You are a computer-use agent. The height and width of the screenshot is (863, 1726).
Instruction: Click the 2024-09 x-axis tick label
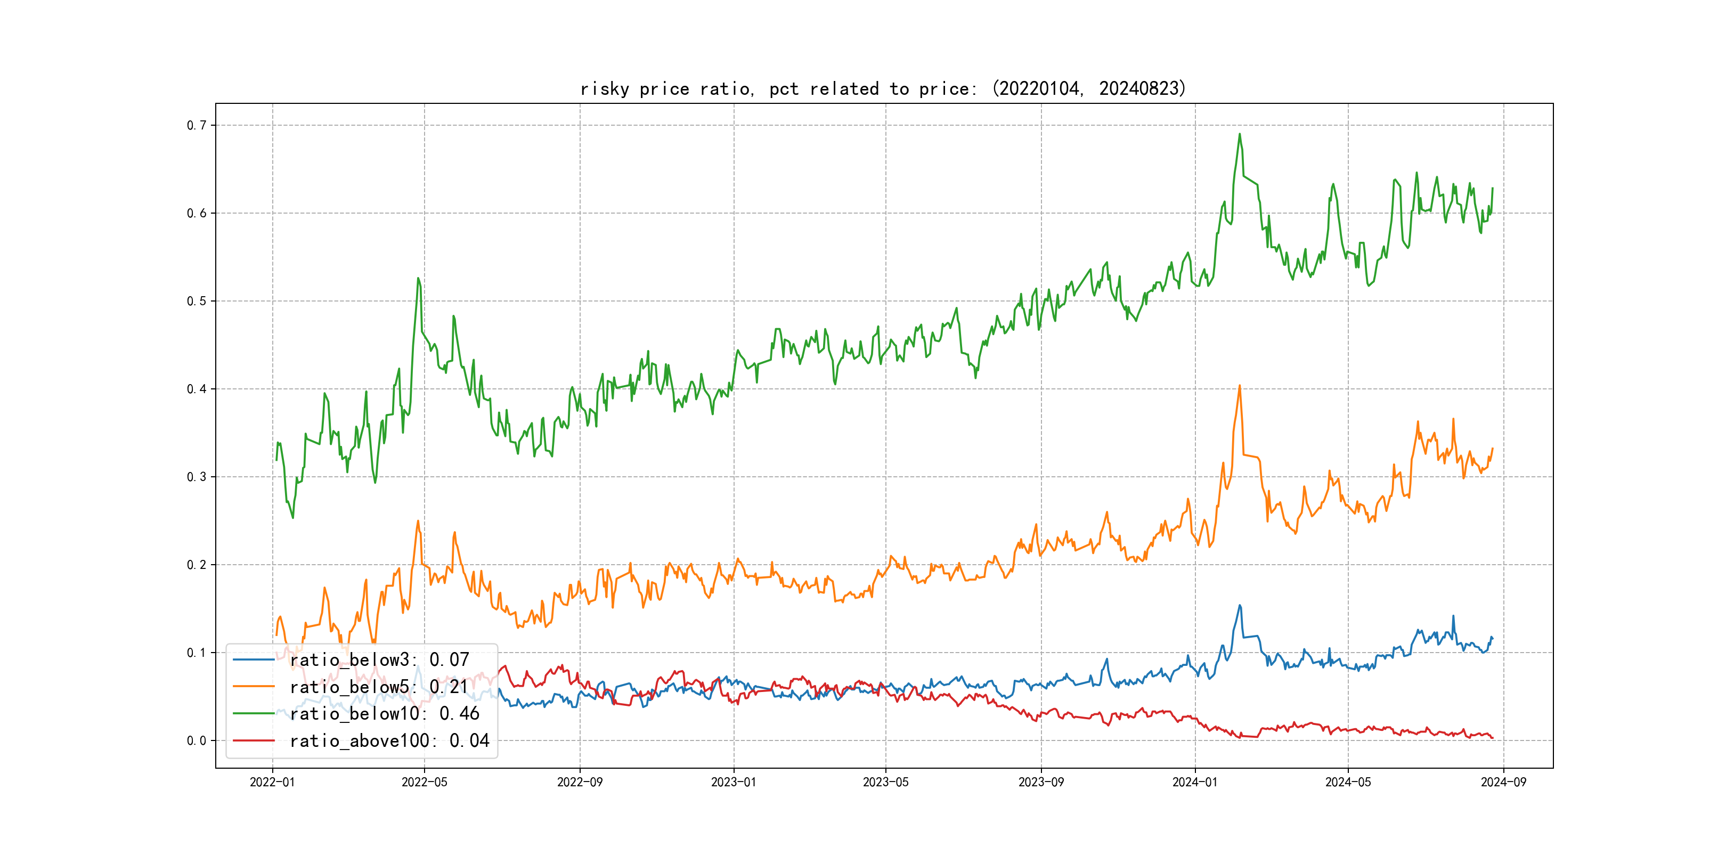tap(1503, 782)
